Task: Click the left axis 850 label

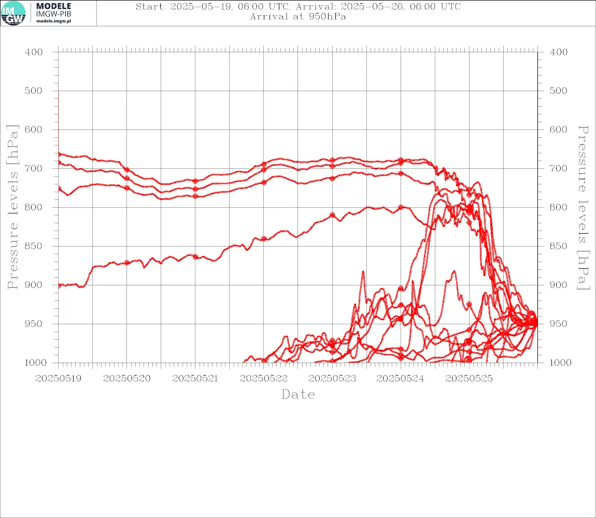Action: (x=34, y=246)
